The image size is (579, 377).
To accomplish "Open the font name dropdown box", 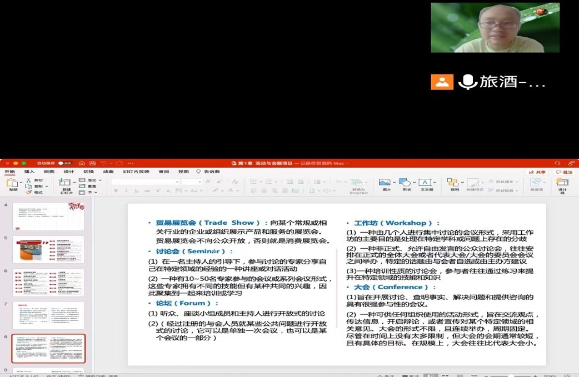I will [x=144, y=182].
